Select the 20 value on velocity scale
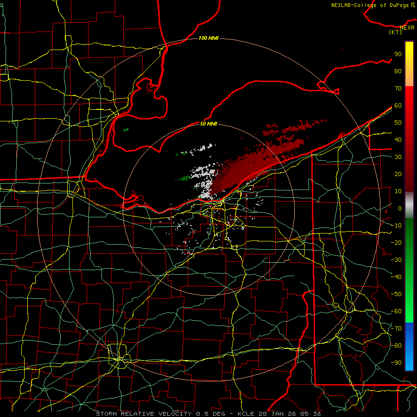The height and width of the screenshot is (417, 417). coord(398,174)
